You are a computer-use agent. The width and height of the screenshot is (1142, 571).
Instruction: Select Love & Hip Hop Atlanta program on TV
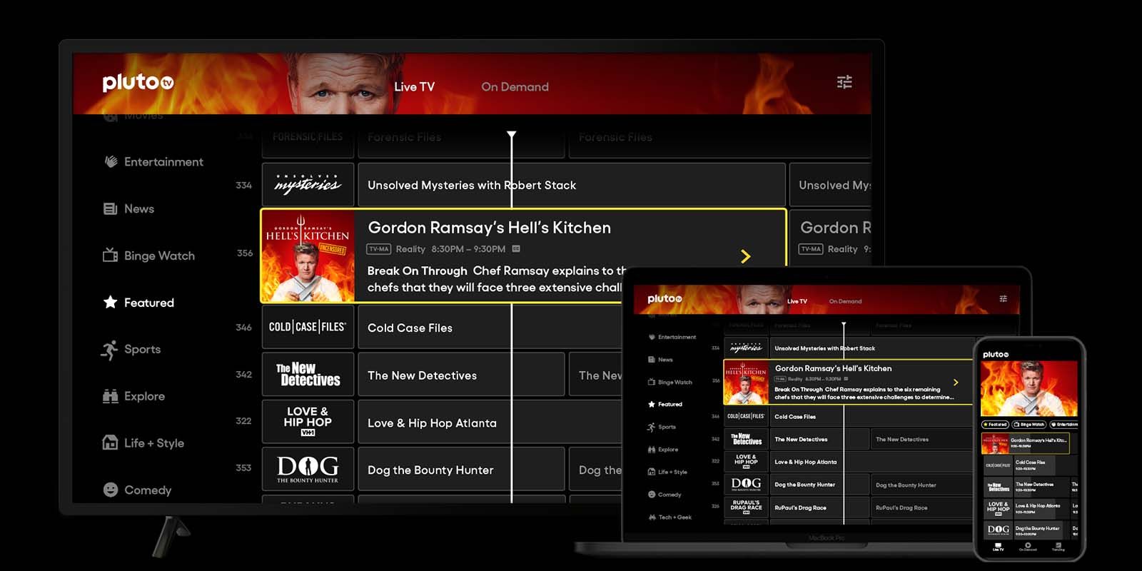point(489,421)
